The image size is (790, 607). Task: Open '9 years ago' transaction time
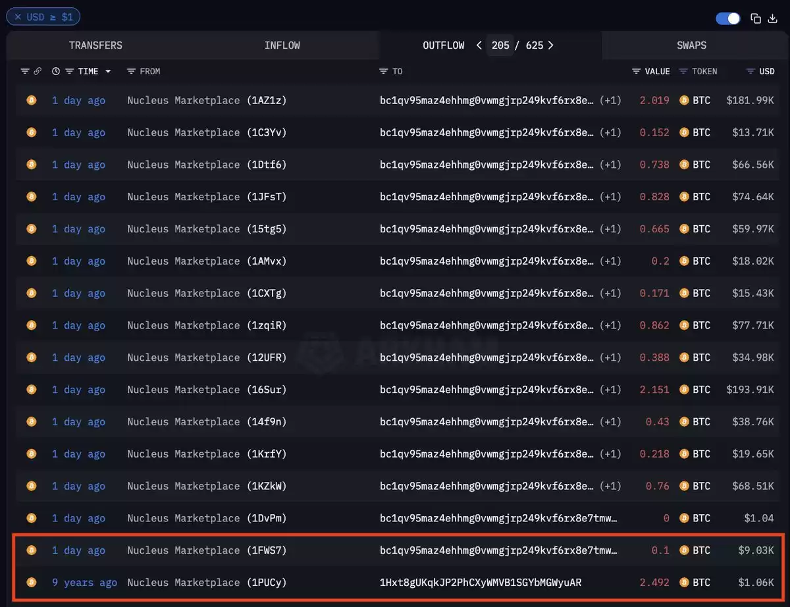tap(84, 583)
